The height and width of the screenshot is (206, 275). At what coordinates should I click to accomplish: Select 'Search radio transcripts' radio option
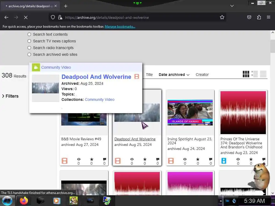29,48
